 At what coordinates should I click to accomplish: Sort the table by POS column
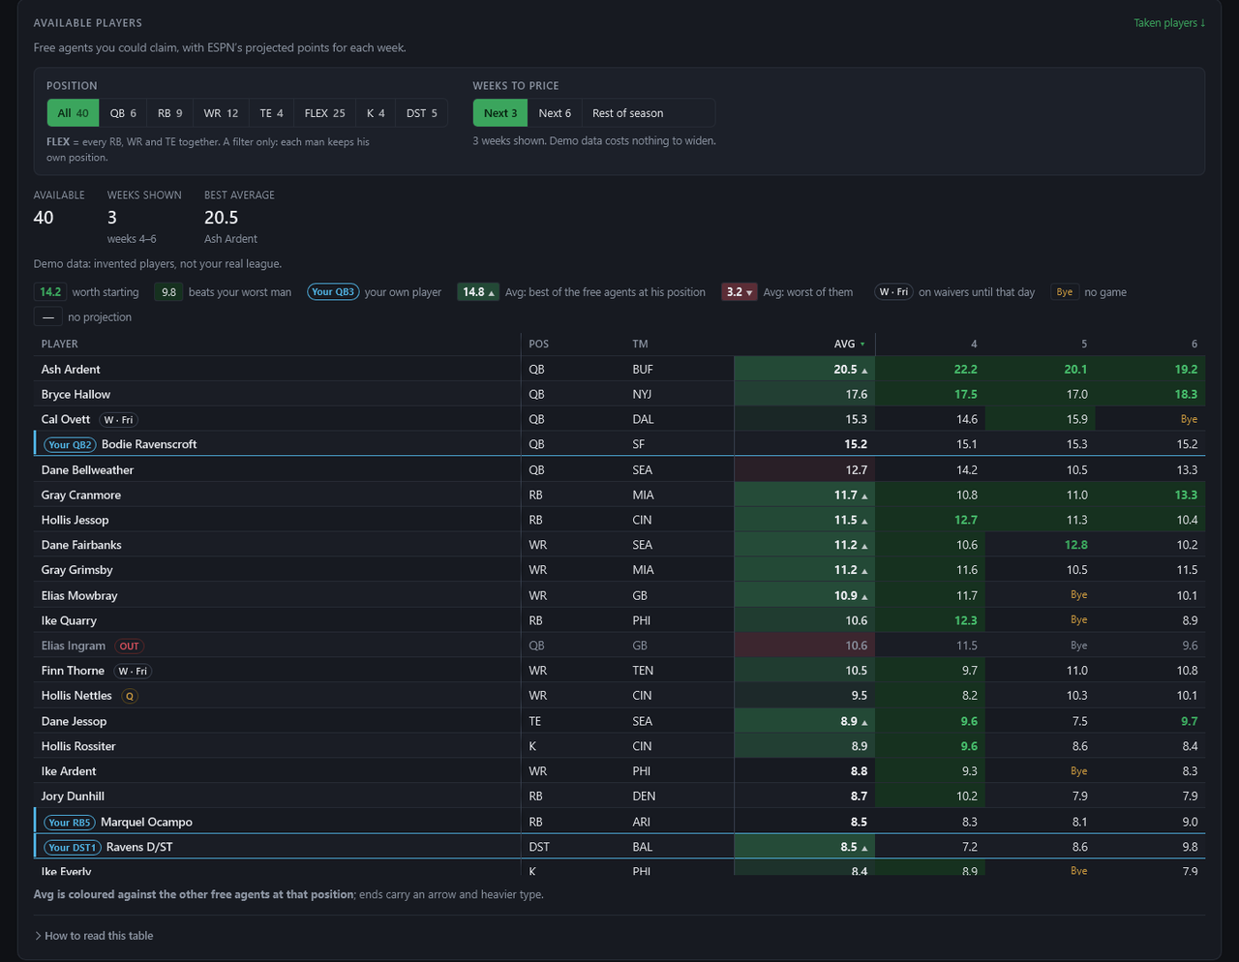click(x=538, y=344)
